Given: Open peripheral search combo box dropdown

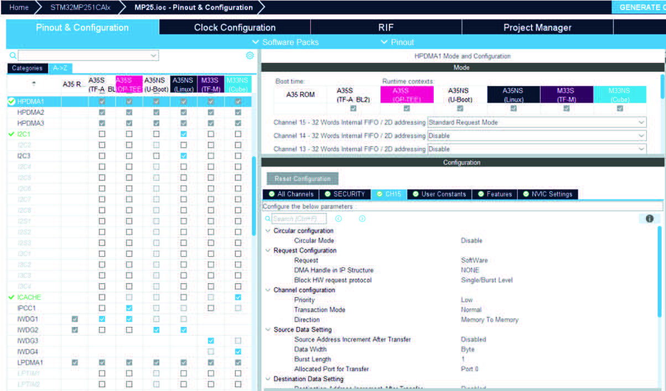Looking at the screenshot, I should pyautogui.click(x=153, y=56).
